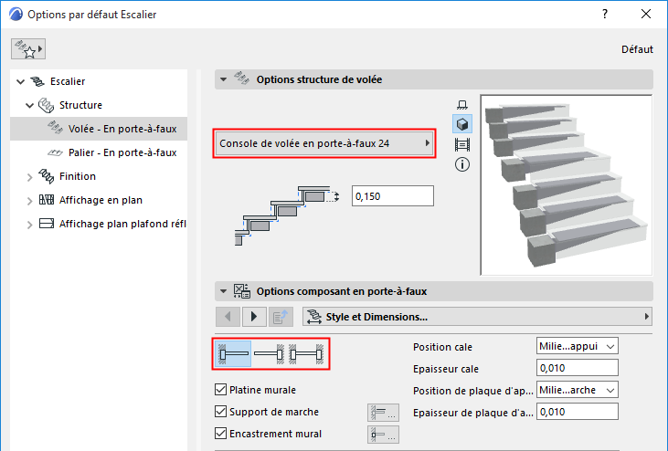Open the favorites star button
Screen dimensions: 668x451
[x=27, y=48]
